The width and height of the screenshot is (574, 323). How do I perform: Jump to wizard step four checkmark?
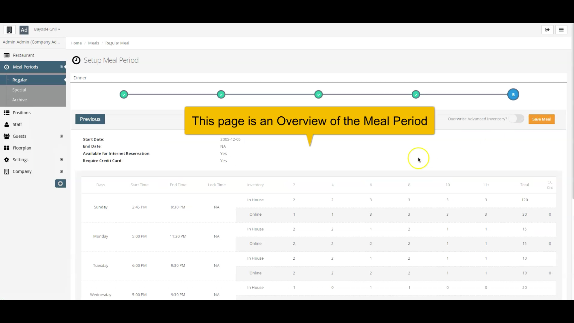416,95
